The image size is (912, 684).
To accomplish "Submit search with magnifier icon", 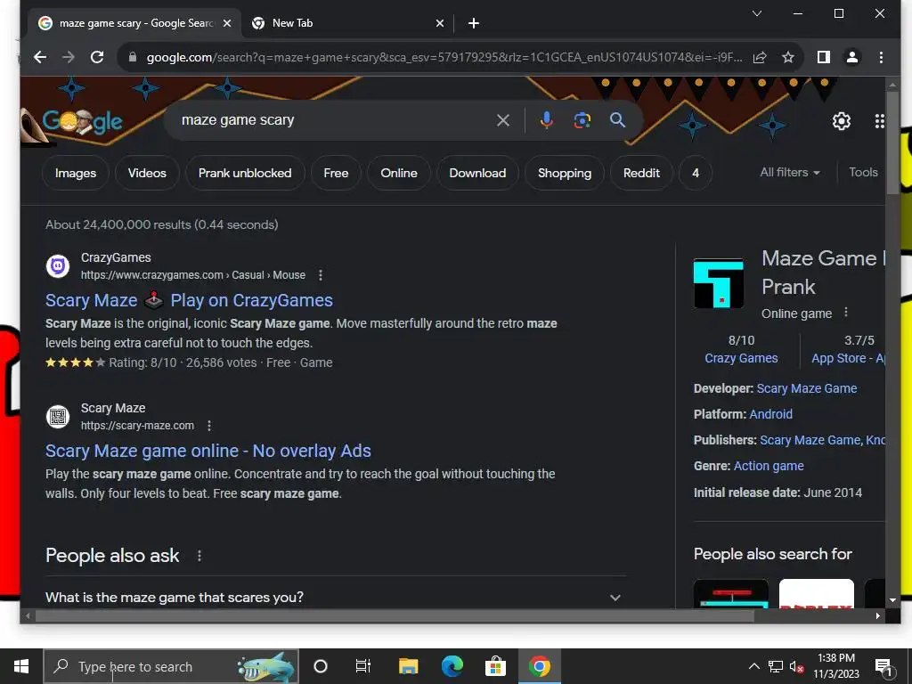I will pos(618,120).
